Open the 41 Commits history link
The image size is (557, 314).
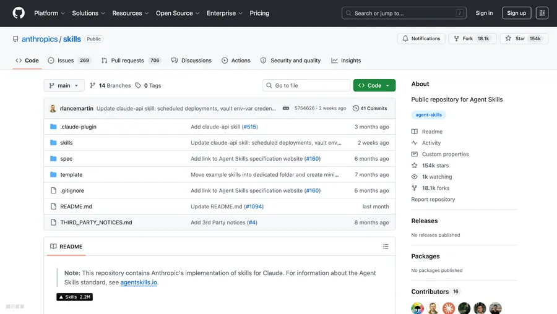pos(370,108)
